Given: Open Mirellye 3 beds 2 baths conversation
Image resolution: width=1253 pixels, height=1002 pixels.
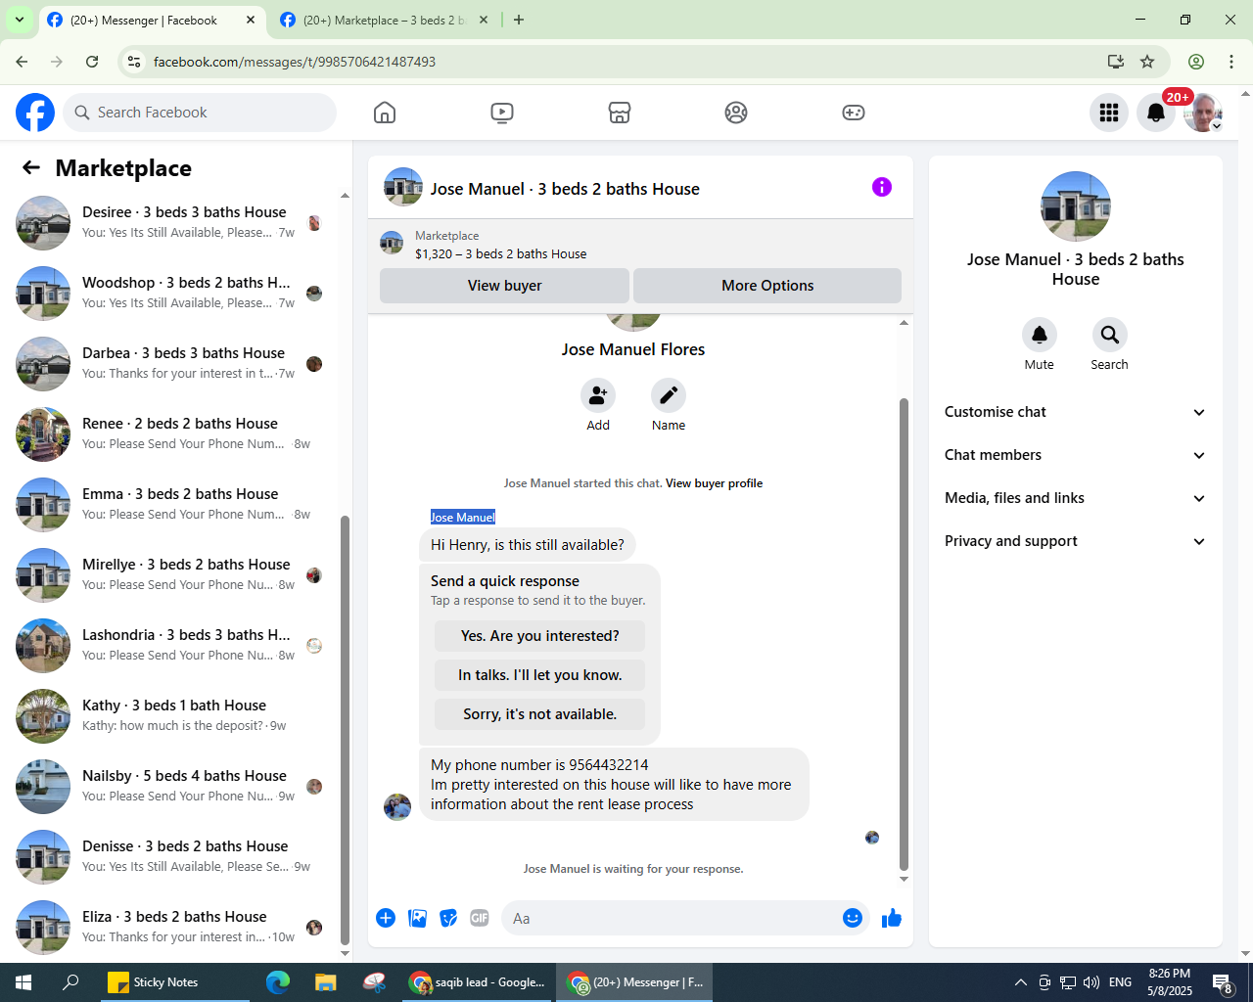Looking at the screenshot, I should point(172,575).
